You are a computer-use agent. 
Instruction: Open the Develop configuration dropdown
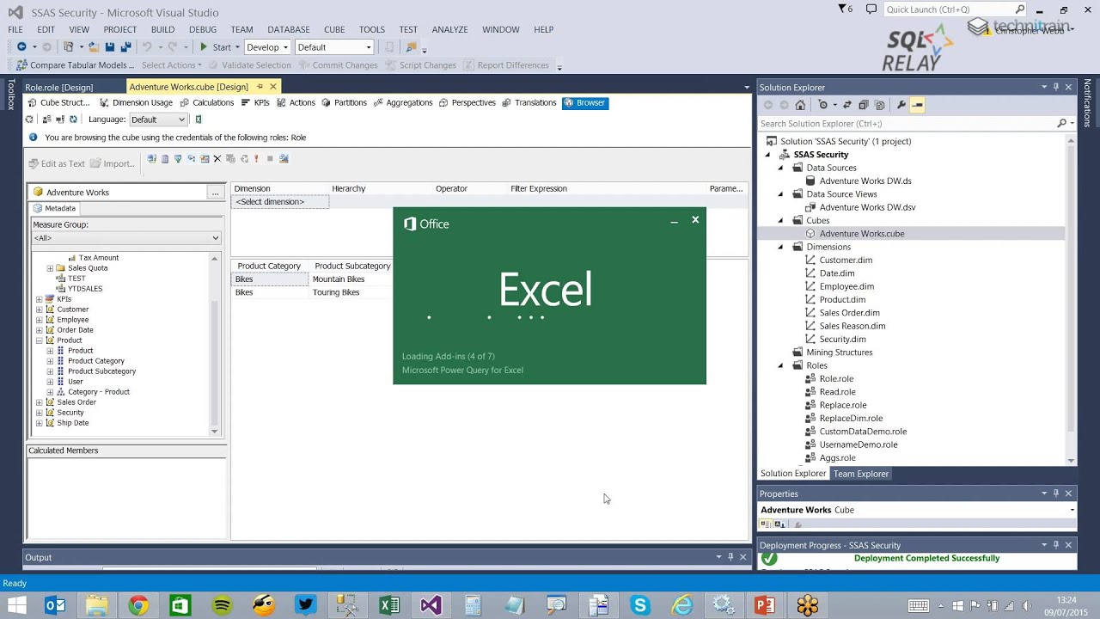click(267, 47)
